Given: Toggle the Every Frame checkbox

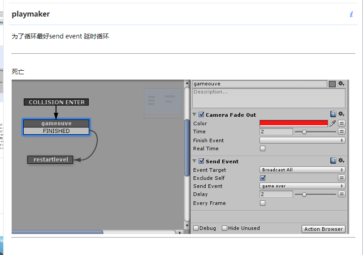Looking at the screenshot, I should pos(263,203).
